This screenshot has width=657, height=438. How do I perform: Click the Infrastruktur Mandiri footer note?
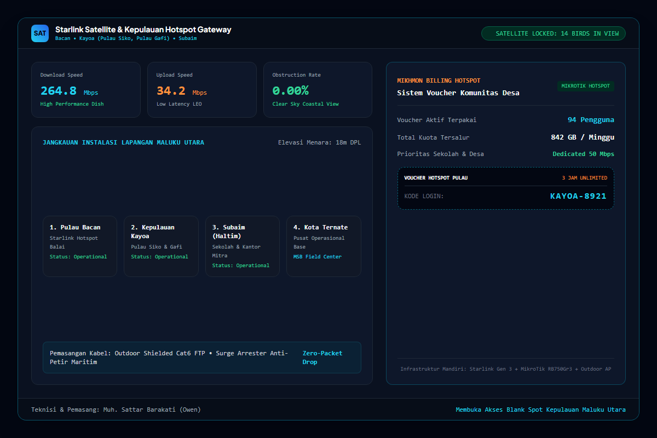506,369
